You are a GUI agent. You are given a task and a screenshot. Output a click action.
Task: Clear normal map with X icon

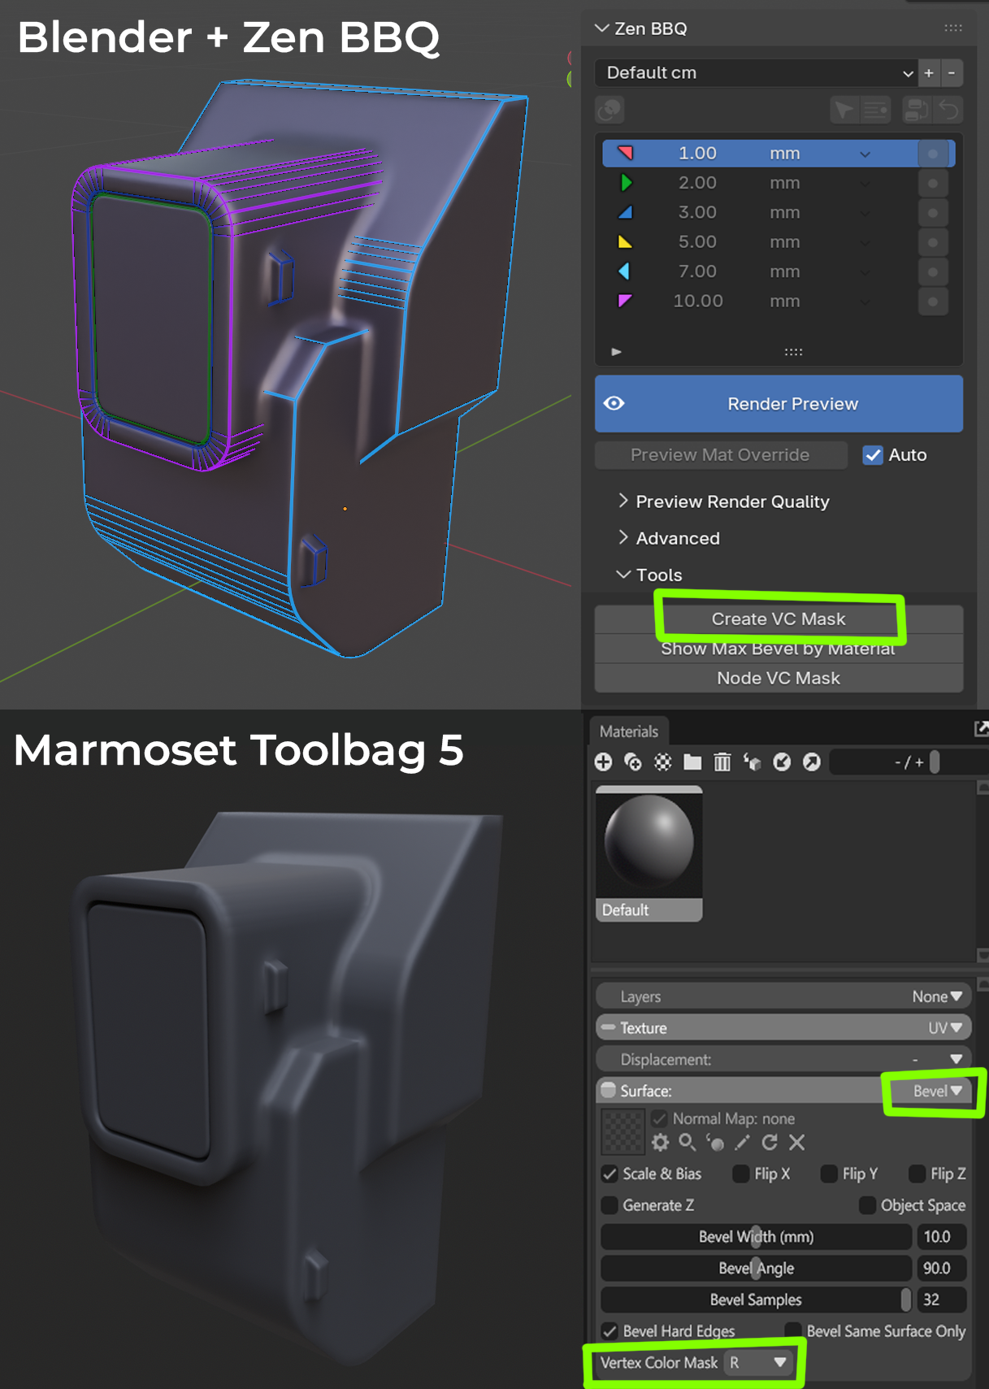pyautogui.click(x=797, y=1143)
